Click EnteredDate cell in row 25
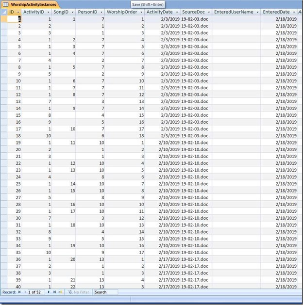The height and width of the screenshot is (305, 303). click(279, 184)
